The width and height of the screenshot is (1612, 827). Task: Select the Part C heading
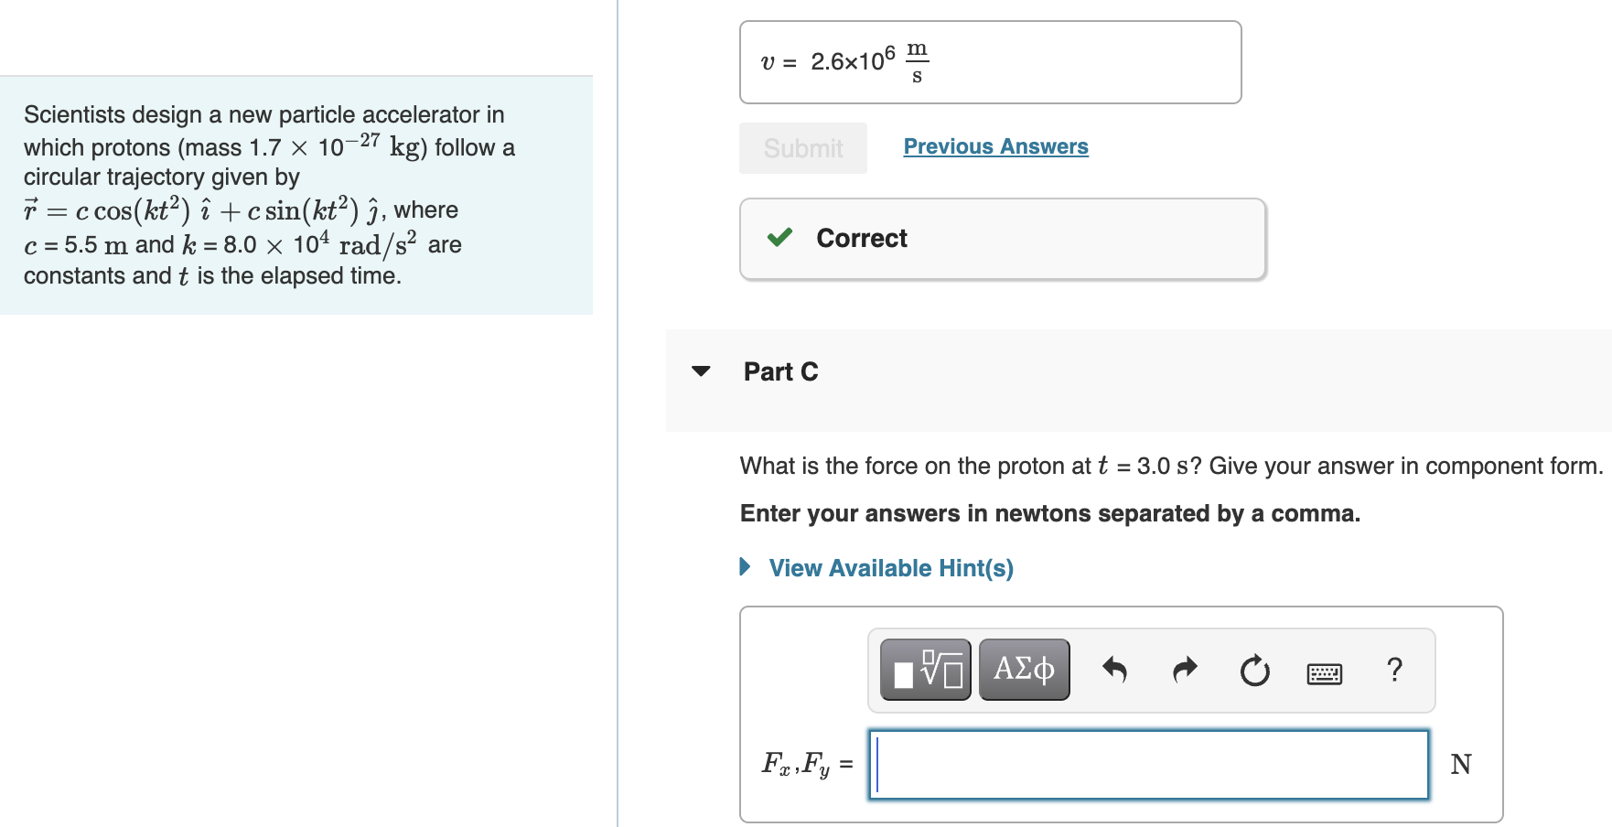click(x=780, y=371)
